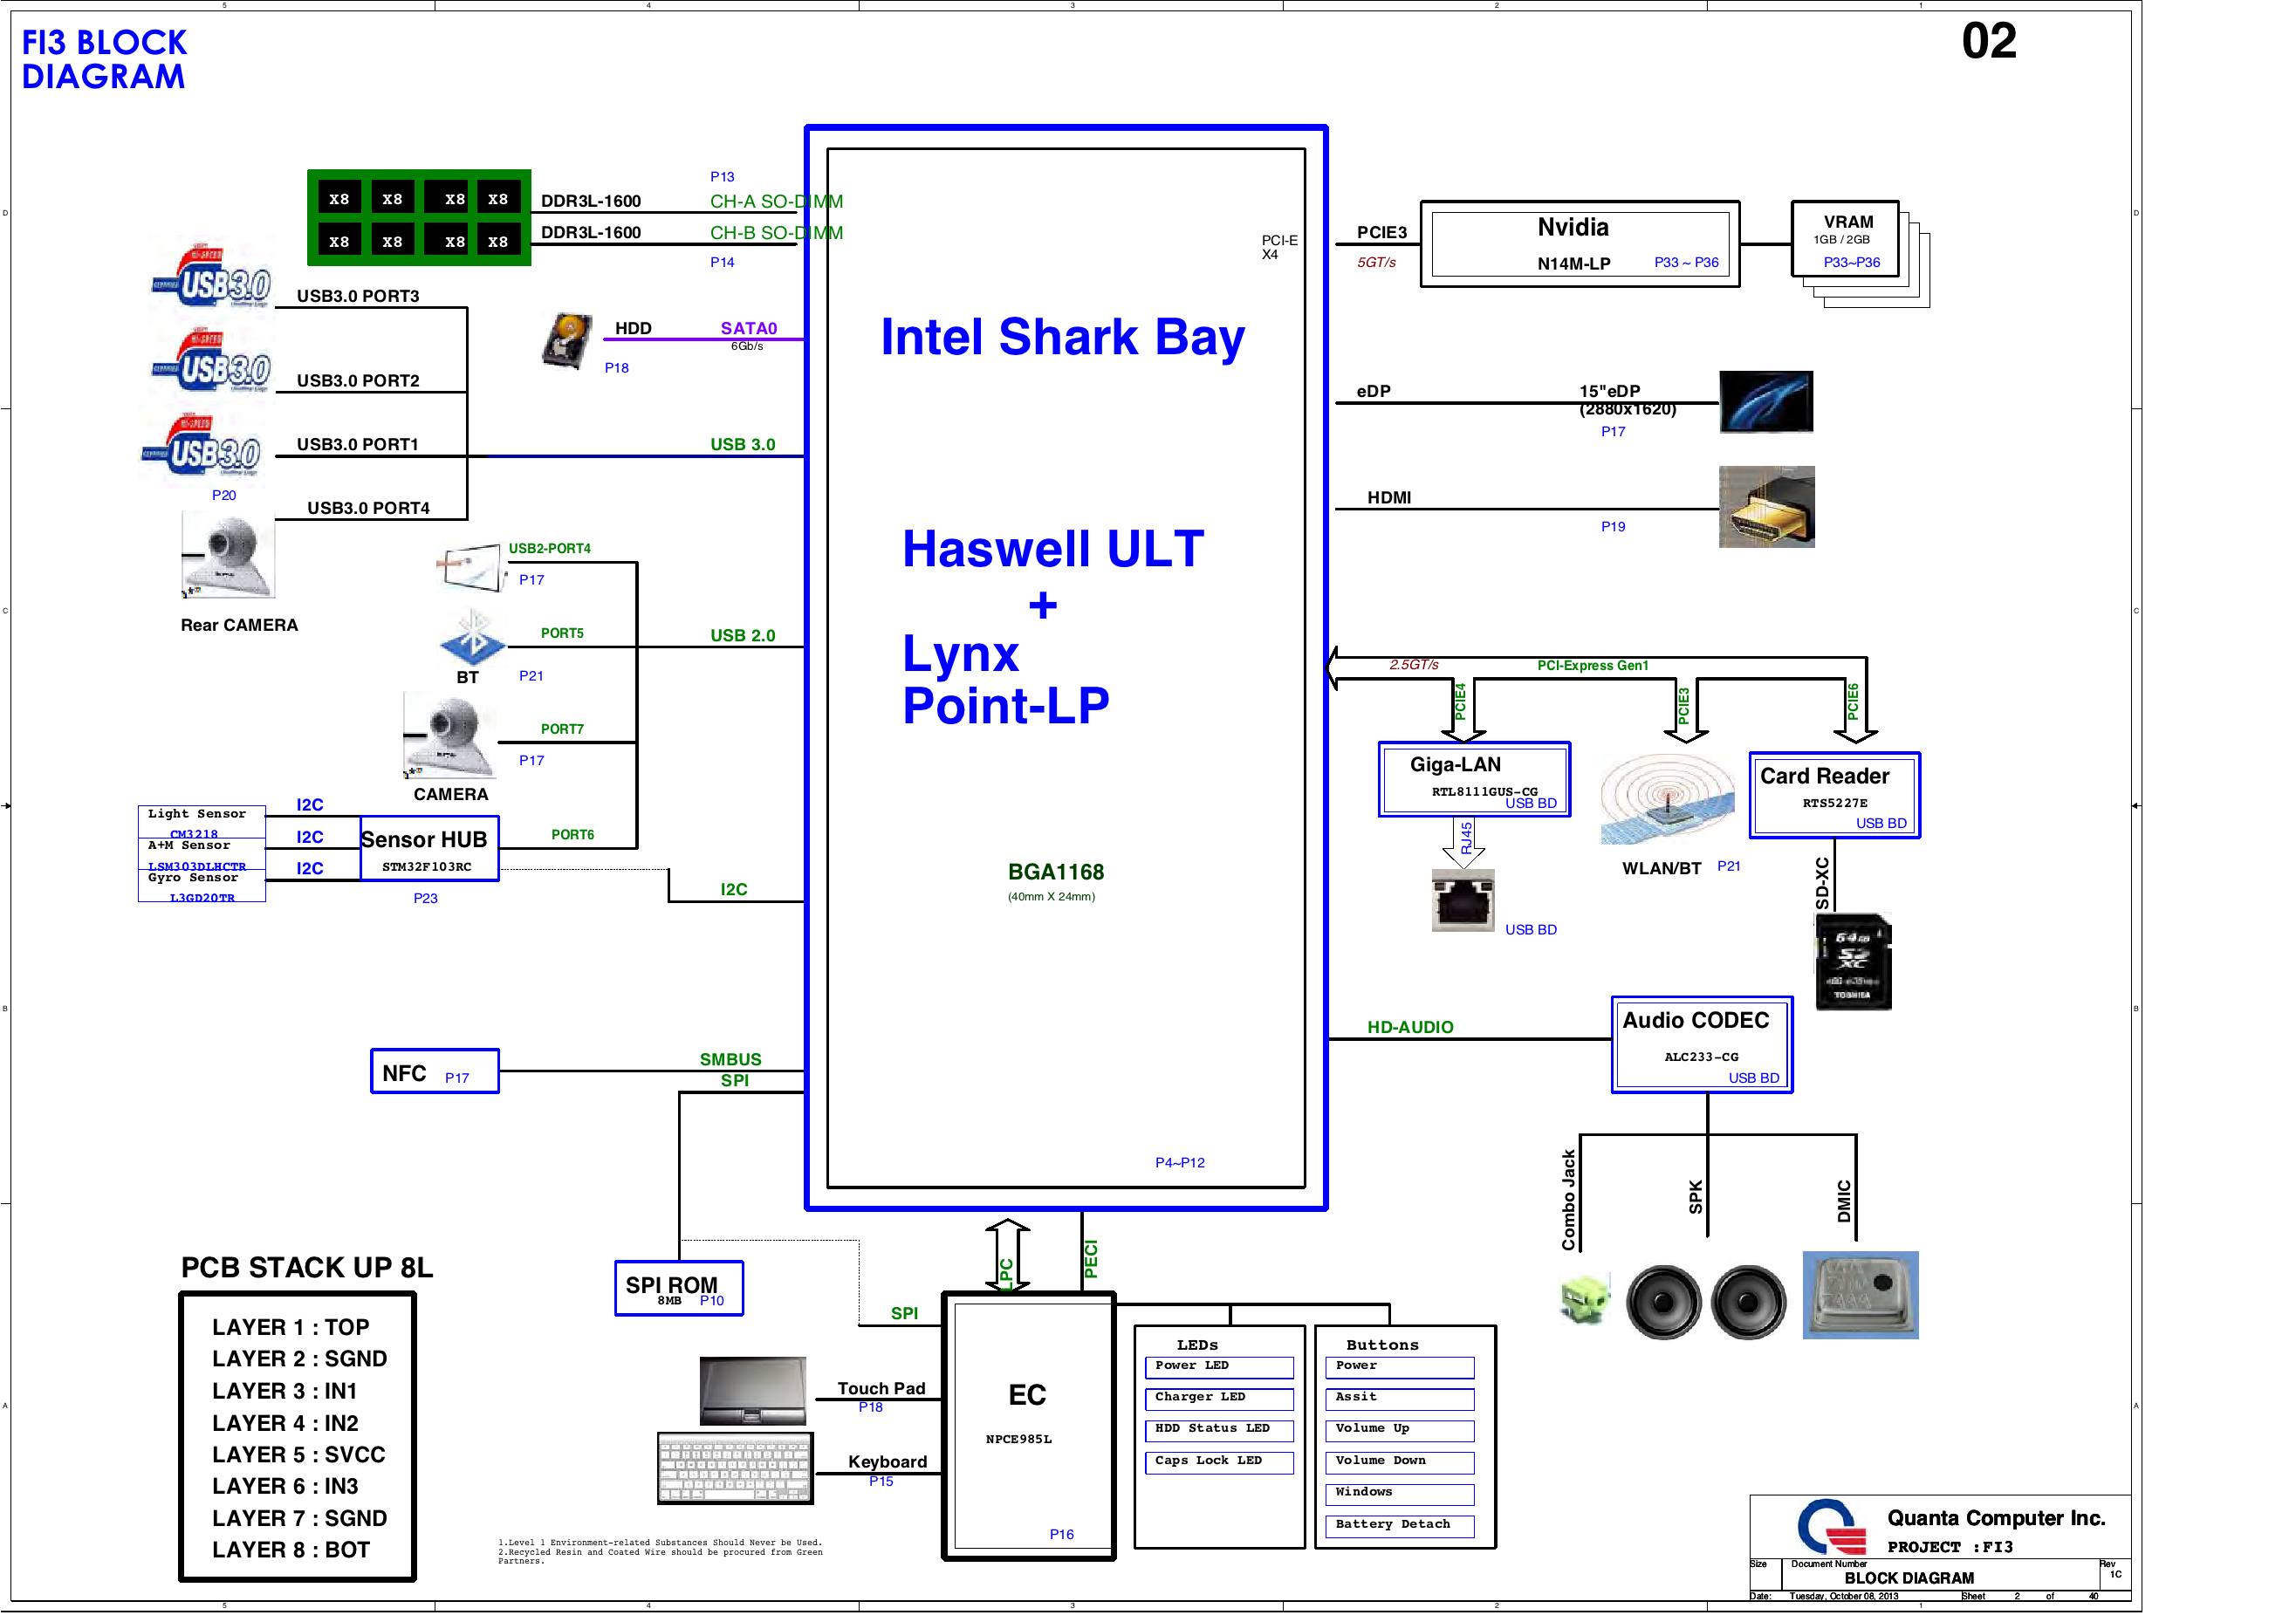
Task: Click the Charger LED entry
Action: 1218,1399
